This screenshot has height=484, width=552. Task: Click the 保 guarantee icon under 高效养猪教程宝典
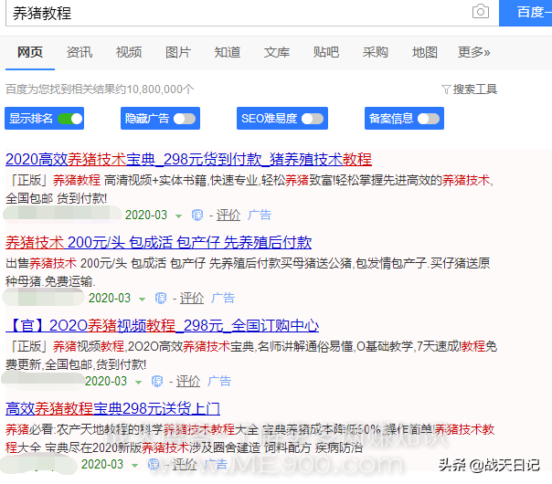tap(154, 464)
